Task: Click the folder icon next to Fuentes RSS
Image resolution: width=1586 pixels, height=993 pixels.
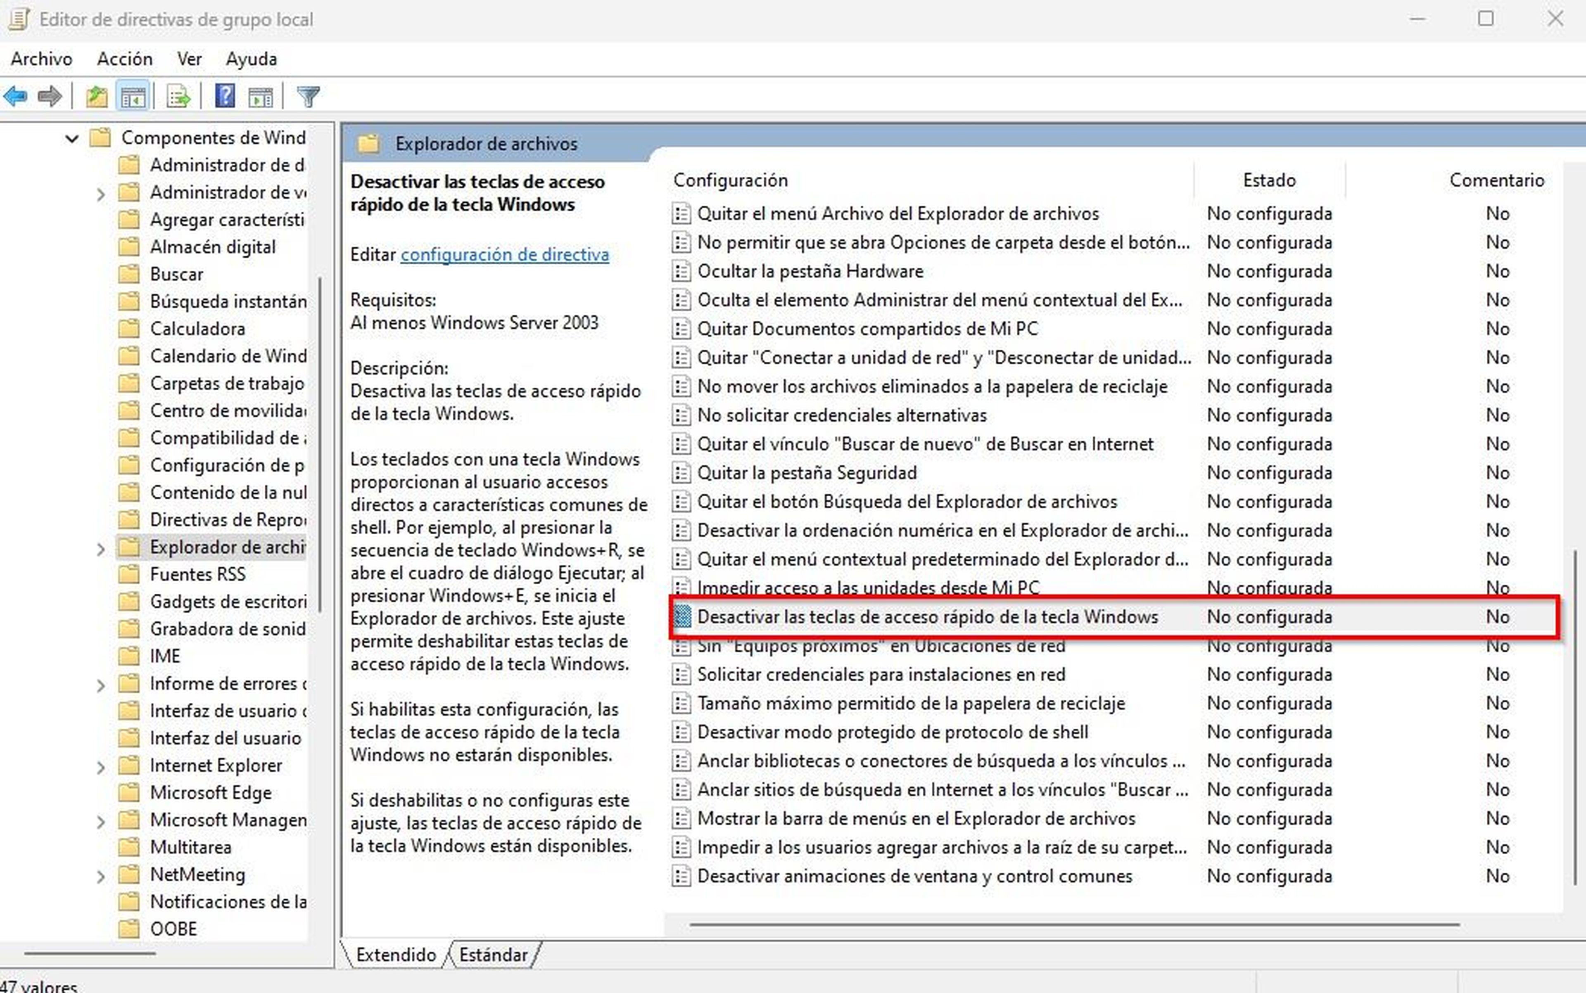Action: [x=129, y=574]
